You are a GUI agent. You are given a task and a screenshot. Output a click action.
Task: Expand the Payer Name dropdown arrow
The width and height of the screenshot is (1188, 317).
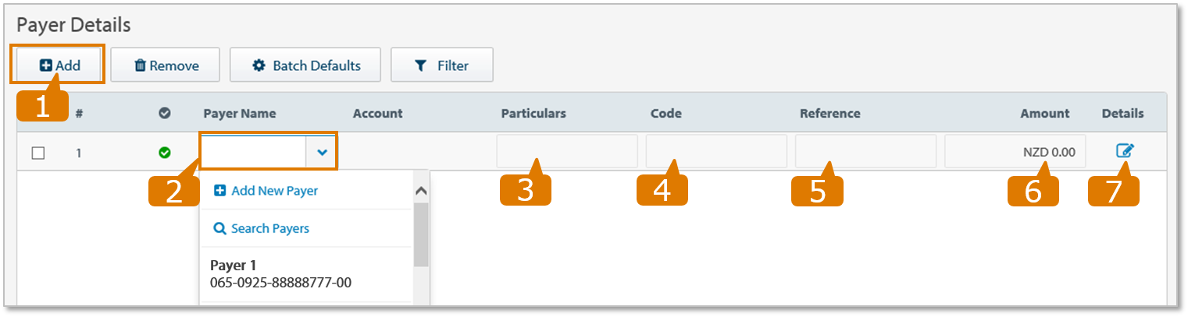(322, 152)
